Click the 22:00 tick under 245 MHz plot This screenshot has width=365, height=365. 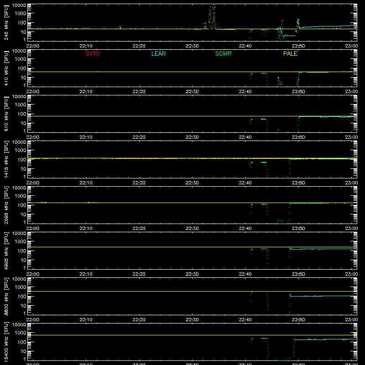pyautogui.click(x=32, y=46)
